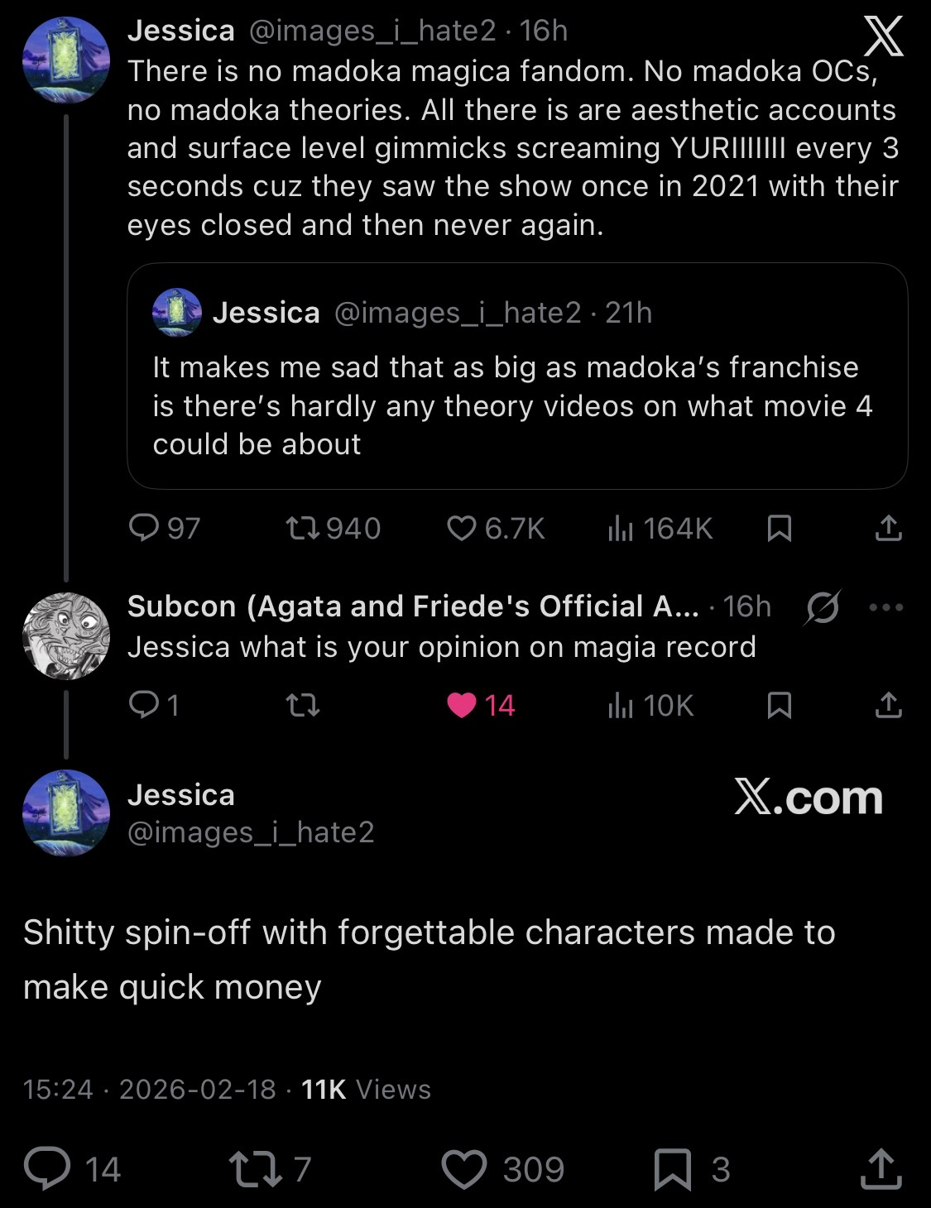Open the Grok icon on Subcon's reply
The width and height of the screenshot is (931, 1208).
pos(823,607)
